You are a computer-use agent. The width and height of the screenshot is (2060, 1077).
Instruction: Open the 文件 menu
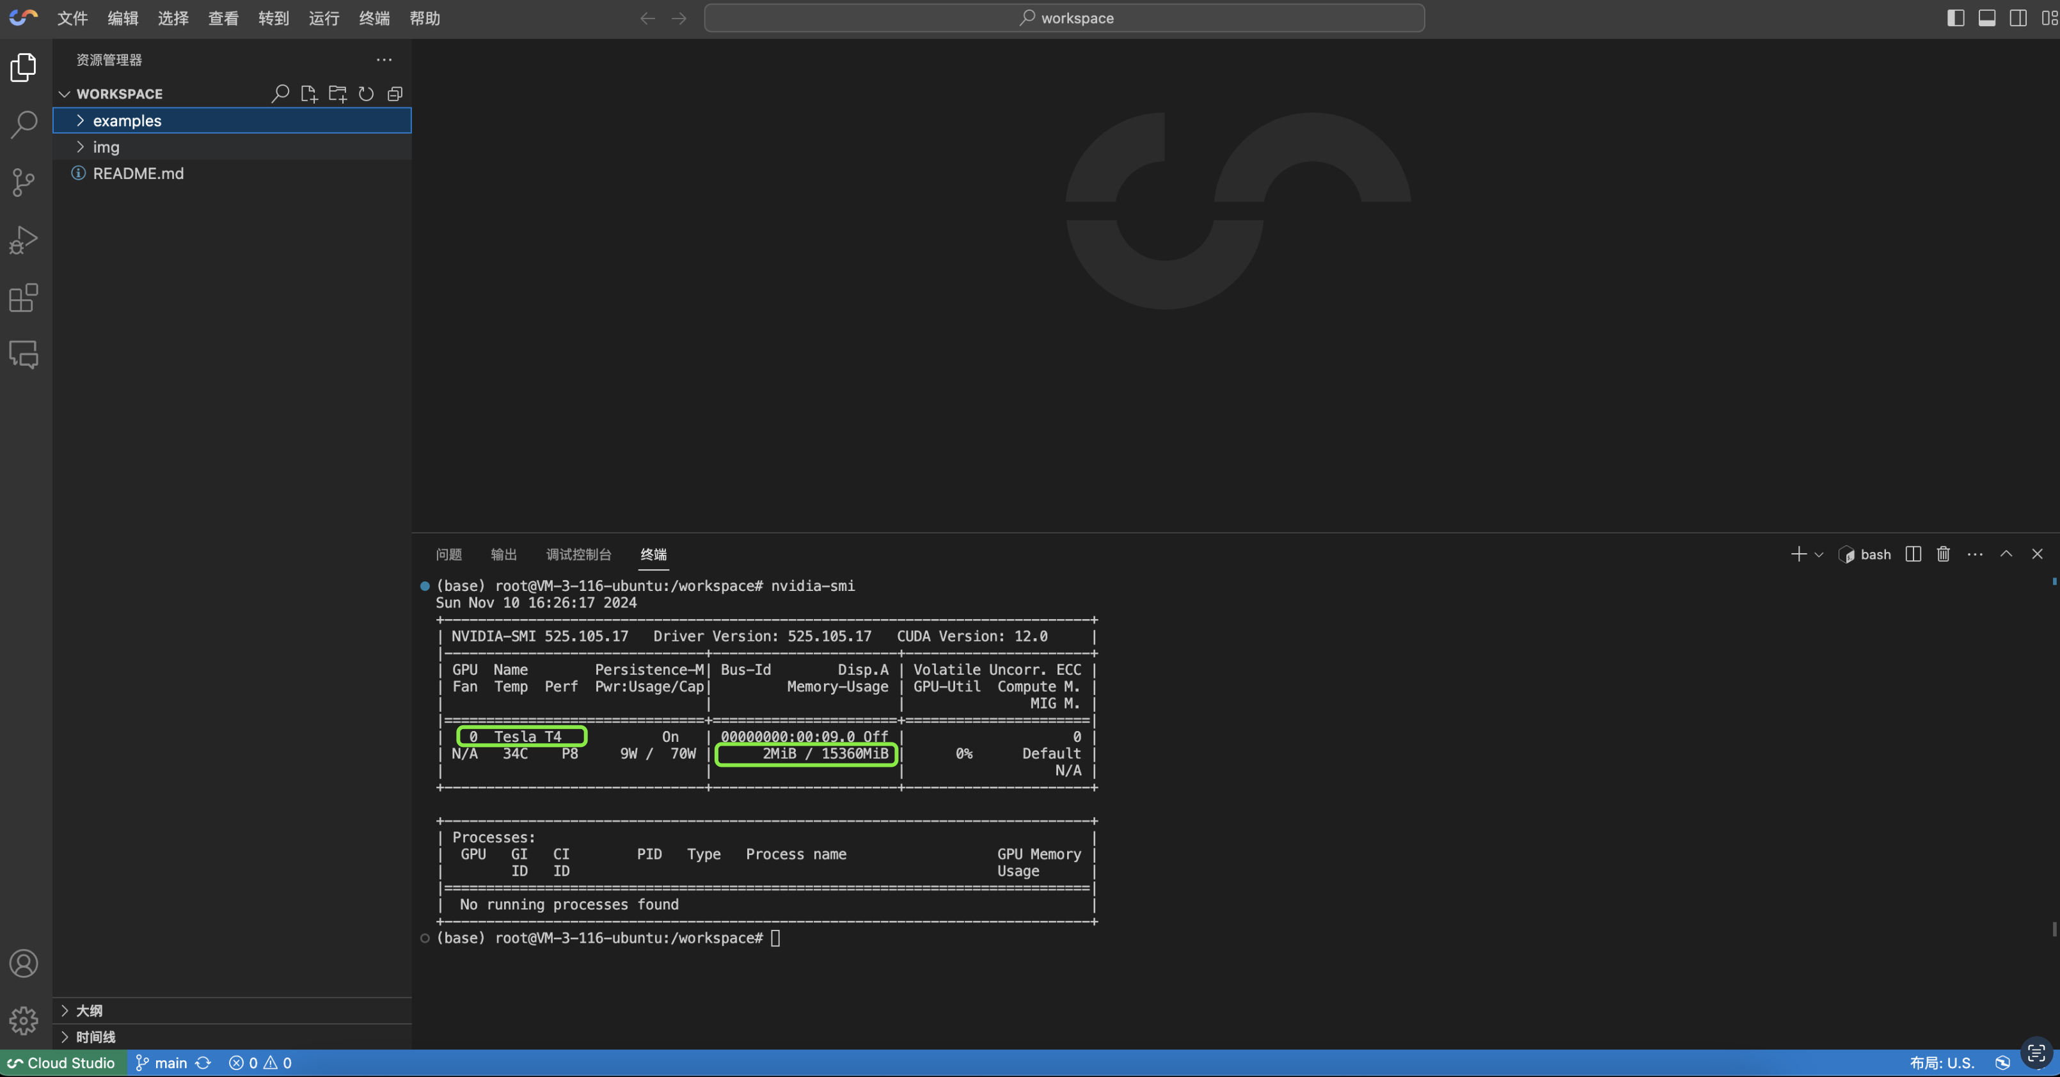tap(73, 18)
